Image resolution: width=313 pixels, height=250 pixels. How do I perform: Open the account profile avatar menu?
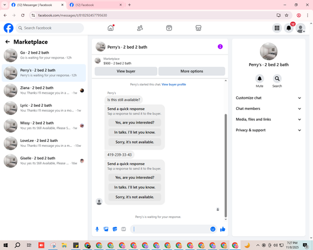300,28
